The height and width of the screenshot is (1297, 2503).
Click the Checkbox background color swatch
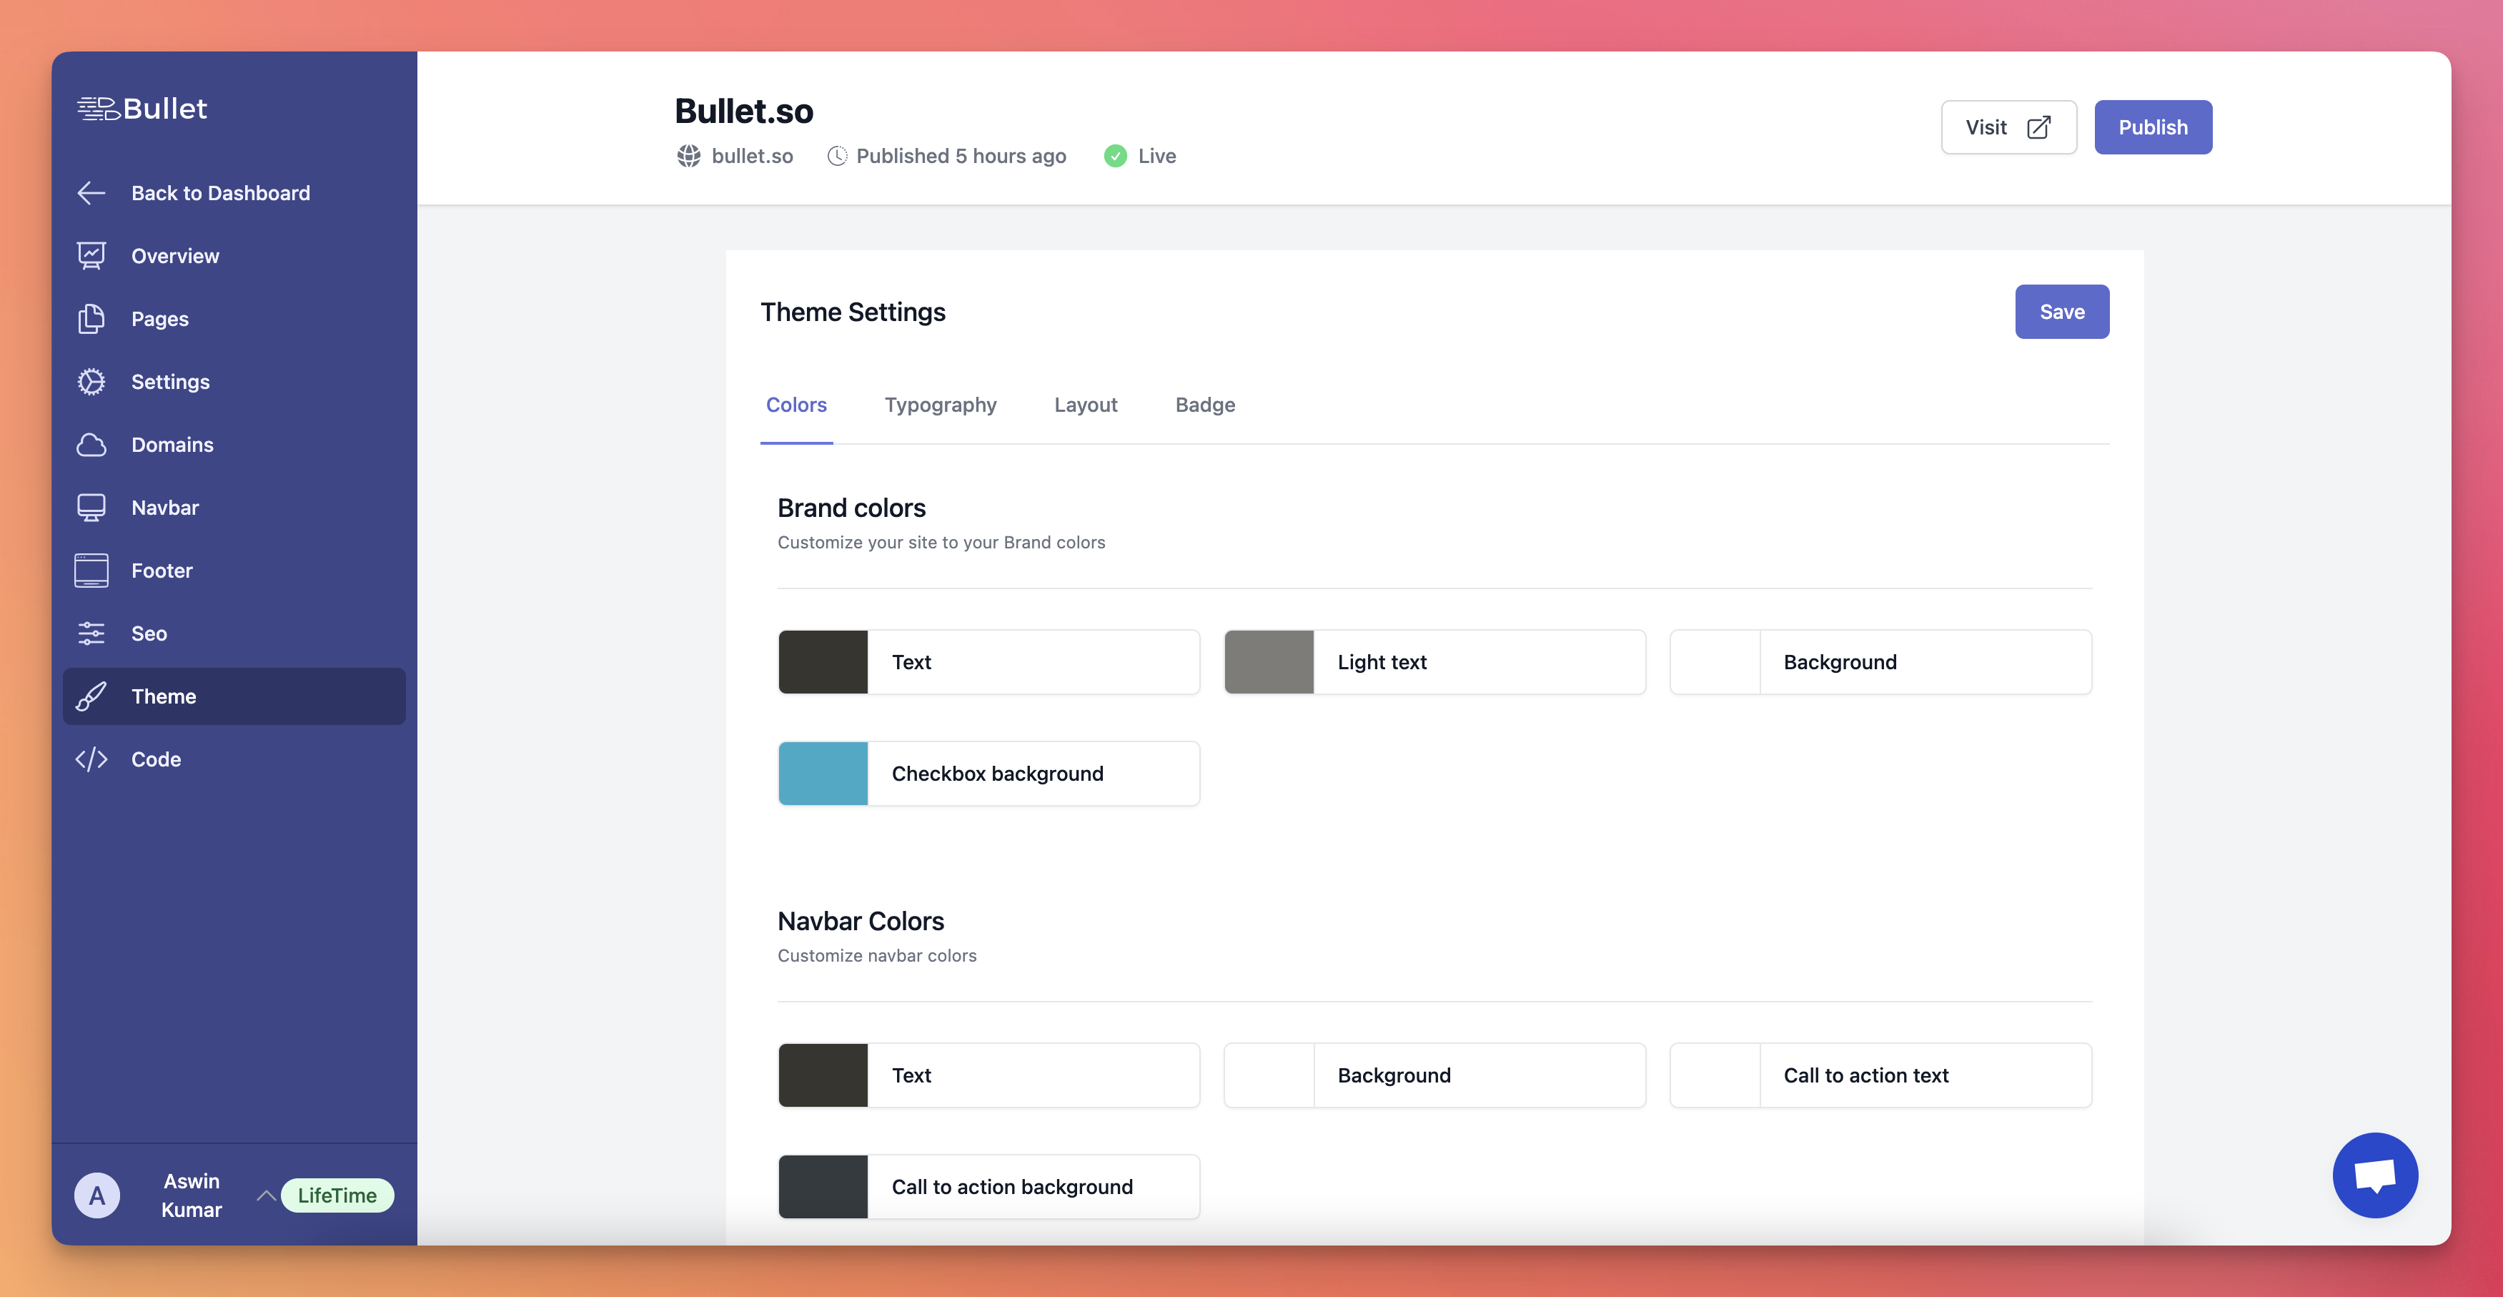tap(823, 773)
